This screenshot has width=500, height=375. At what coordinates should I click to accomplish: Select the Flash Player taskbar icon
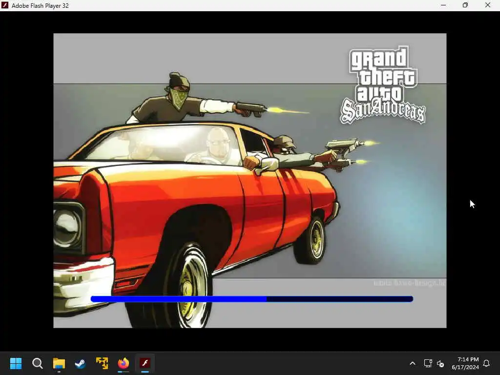coord(145,363)
